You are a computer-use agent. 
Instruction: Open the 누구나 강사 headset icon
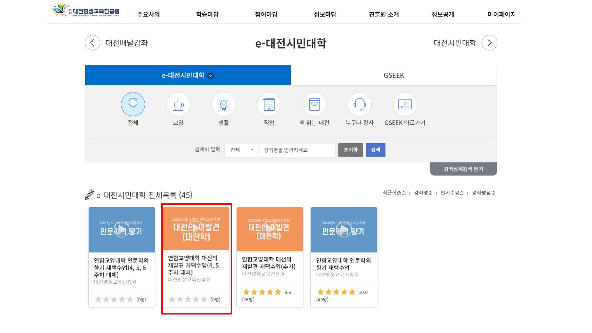360,104
